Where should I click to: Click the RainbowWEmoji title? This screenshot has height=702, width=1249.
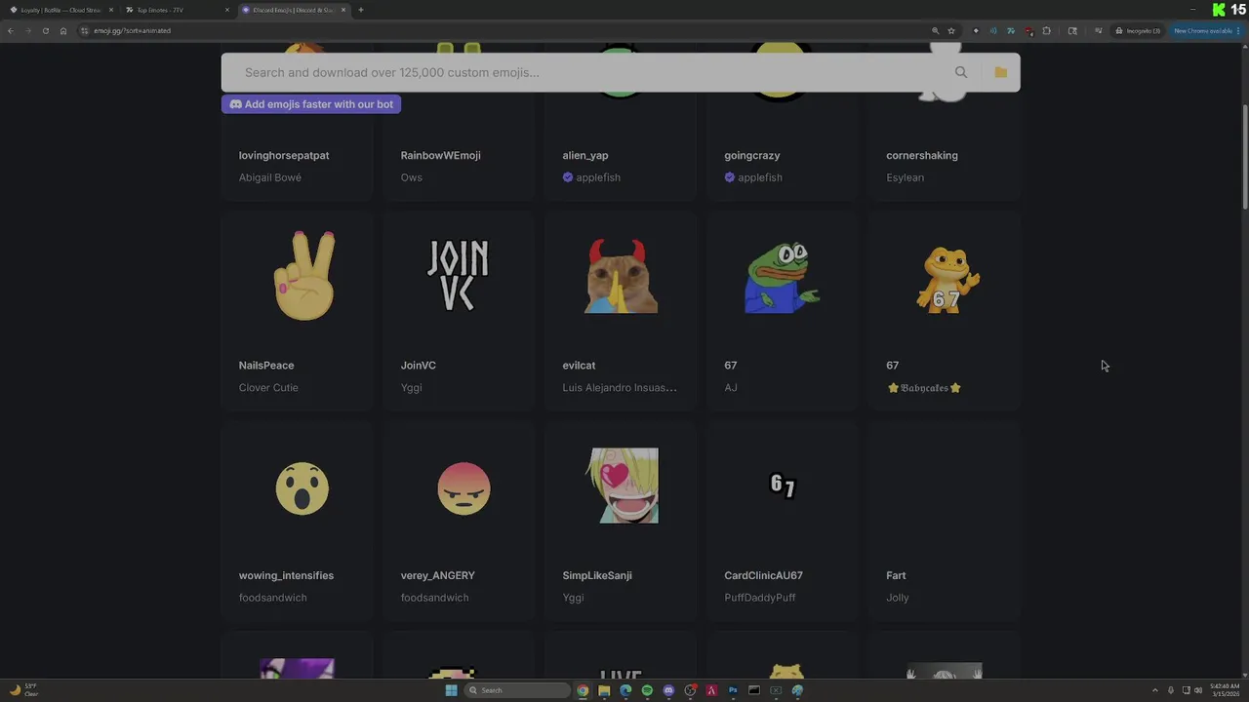click(x=440, y=155)
